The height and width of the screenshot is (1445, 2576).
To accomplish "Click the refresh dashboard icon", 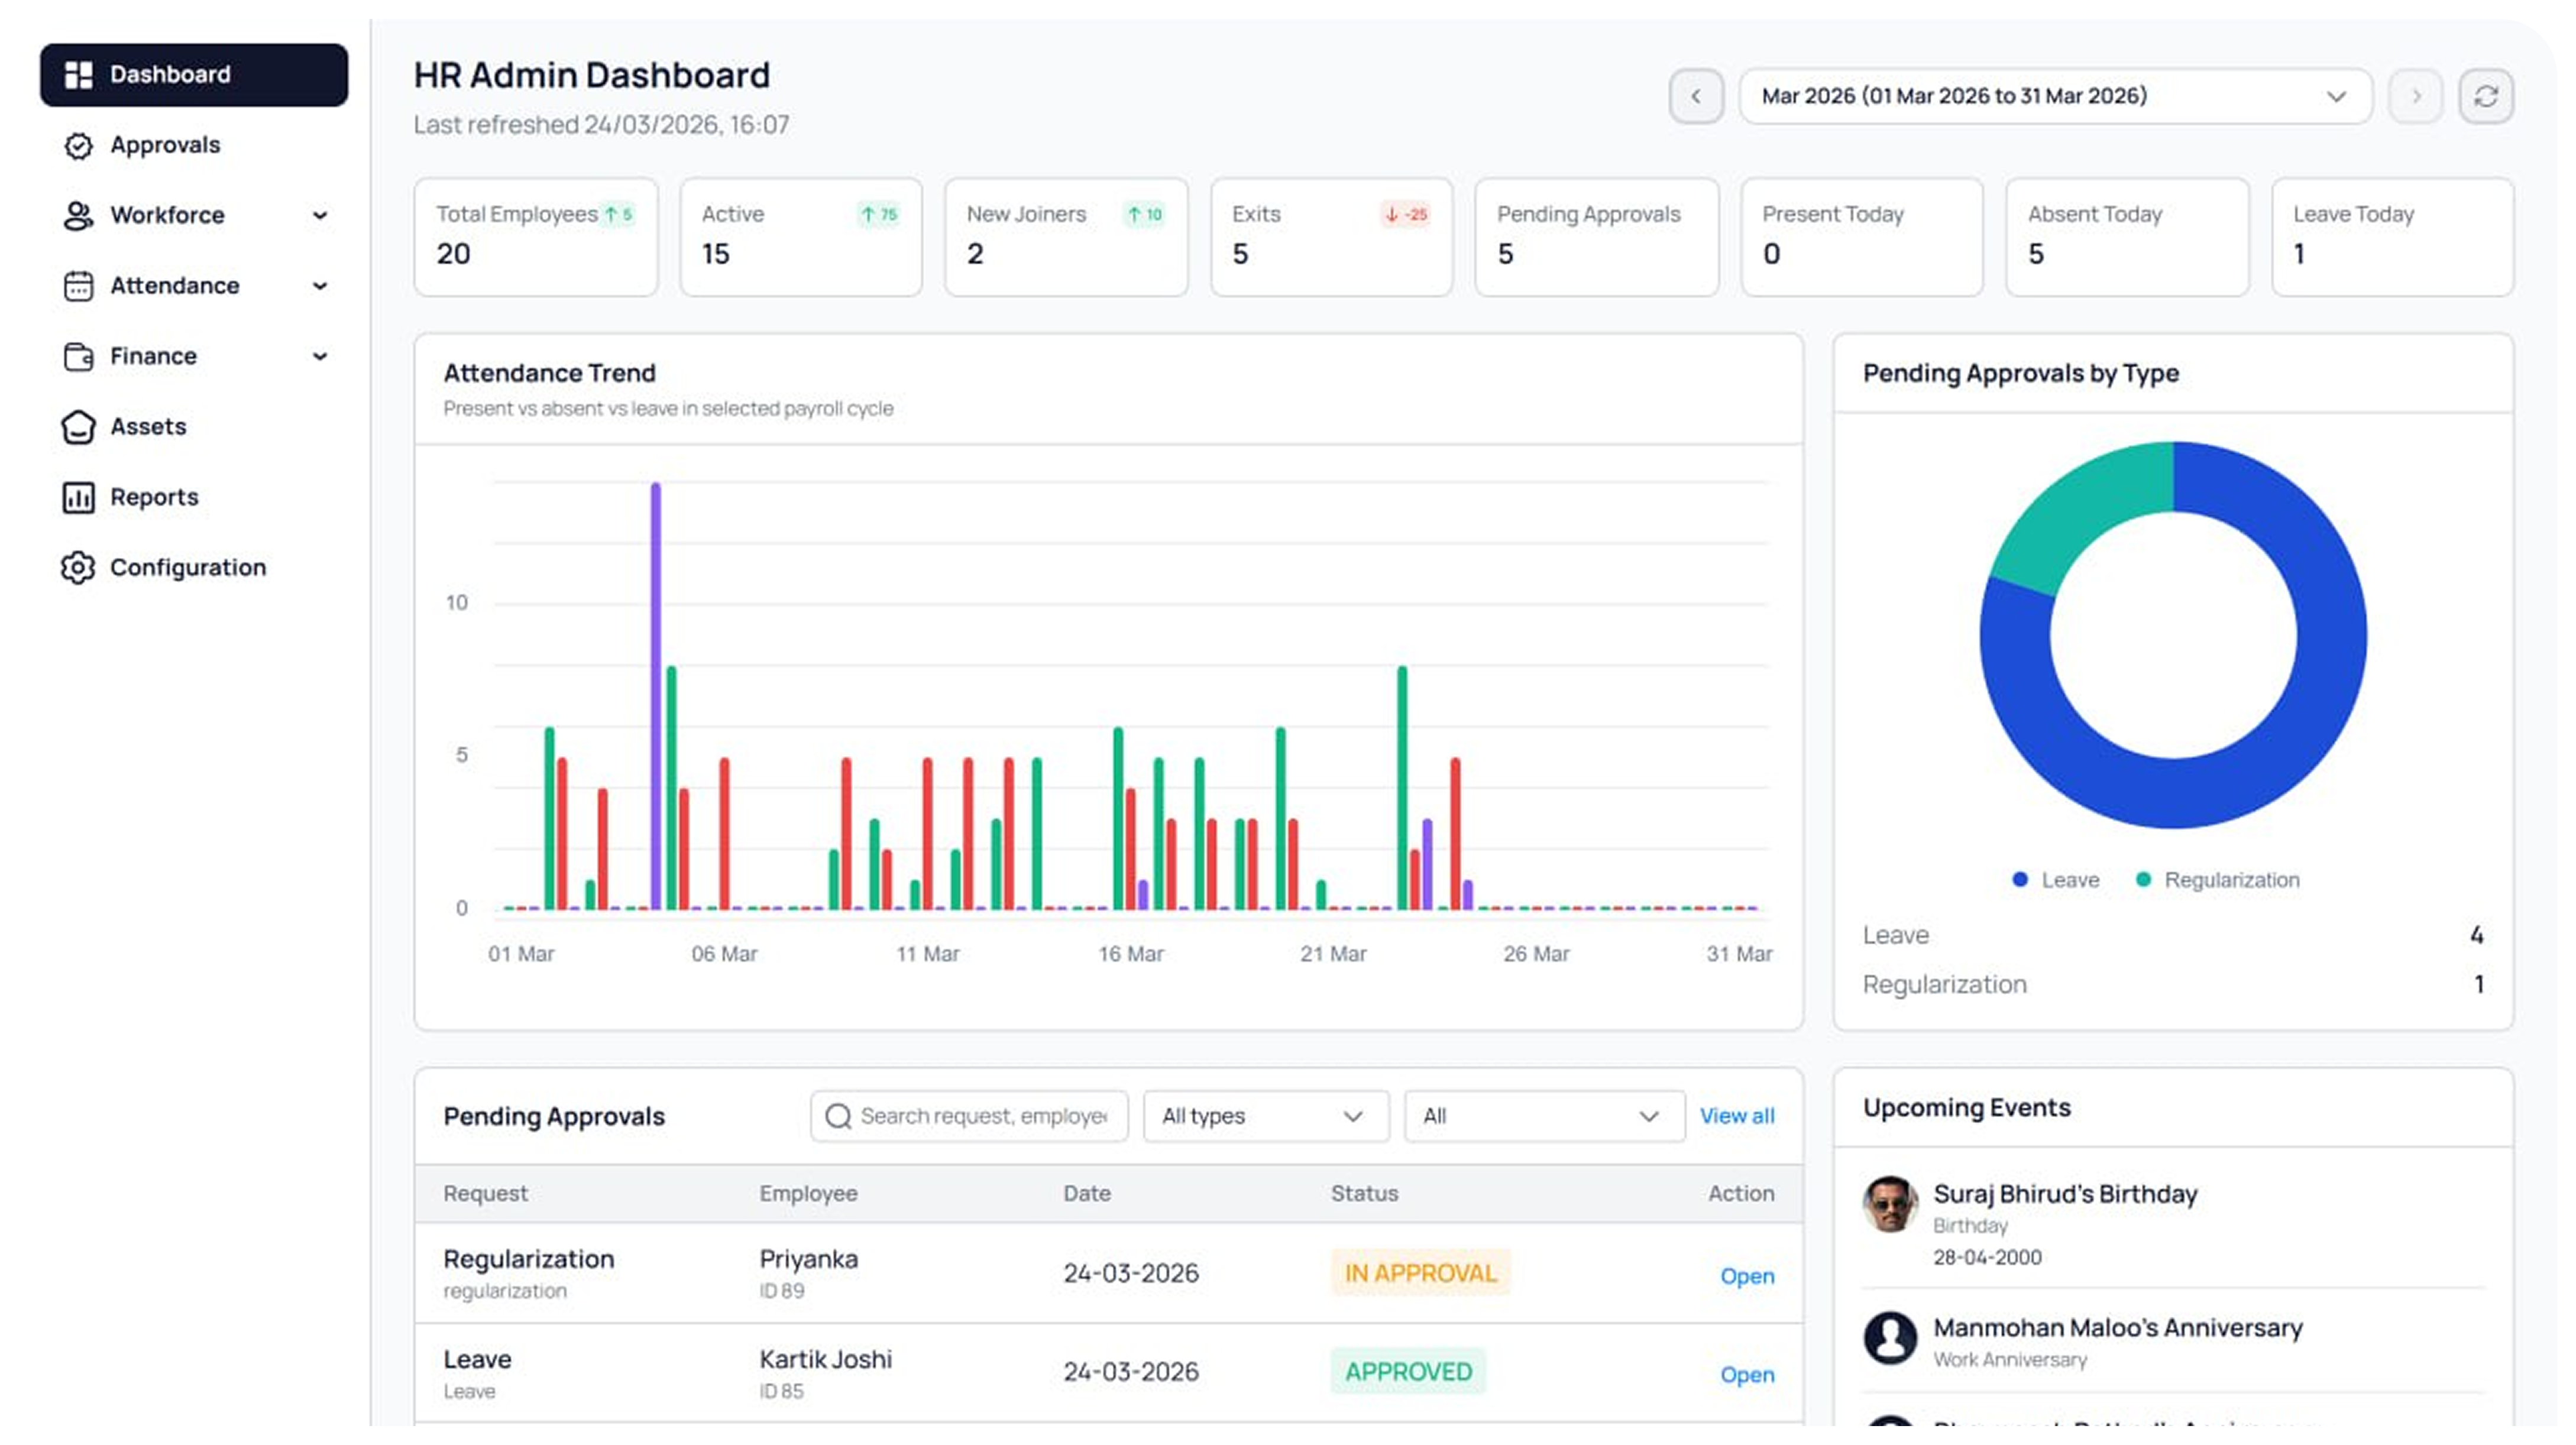I will 2485,96.
